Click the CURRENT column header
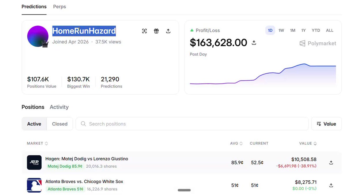The height and width of the screenshot is (196, 346). [259, 143]
